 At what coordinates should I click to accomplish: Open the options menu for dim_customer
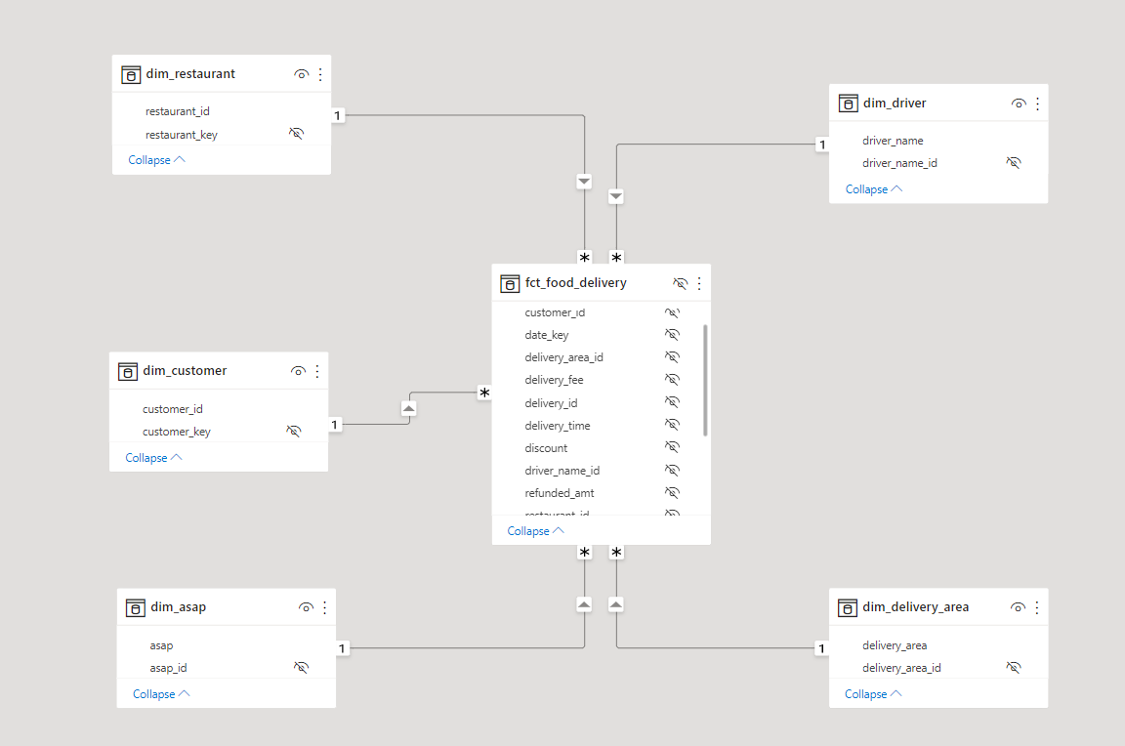[x=316, y=371]
